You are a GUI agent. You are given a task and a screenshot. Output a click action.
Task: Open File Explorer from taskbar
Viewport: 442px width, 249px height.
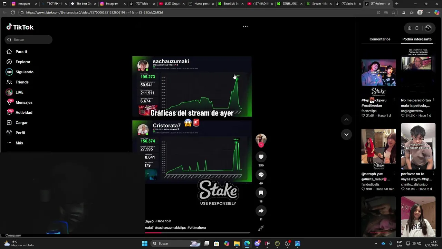click(x=237, y=243)
